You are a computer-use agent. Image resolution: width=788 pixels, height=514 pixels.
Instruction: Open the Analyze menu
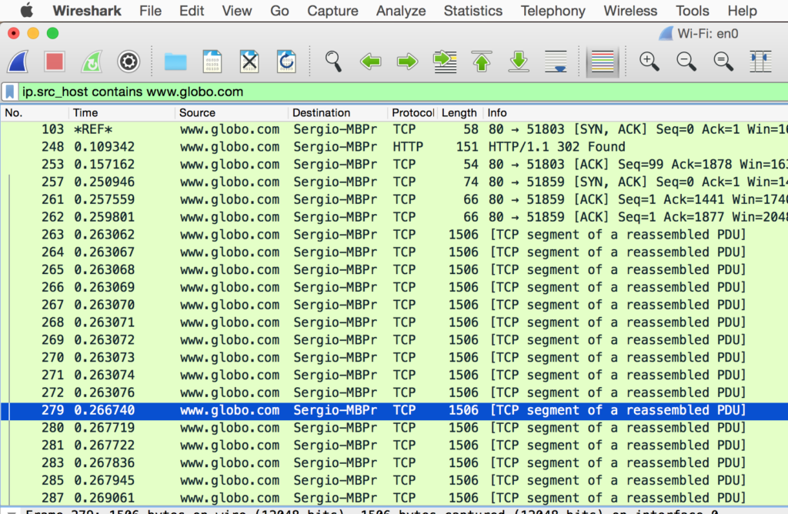tap(401, 11)
